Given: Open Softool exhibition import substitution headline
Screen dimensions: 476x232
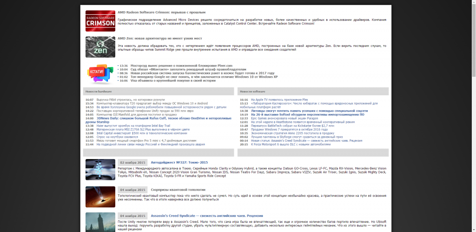Looking at the screenshot, I should 308,115.
